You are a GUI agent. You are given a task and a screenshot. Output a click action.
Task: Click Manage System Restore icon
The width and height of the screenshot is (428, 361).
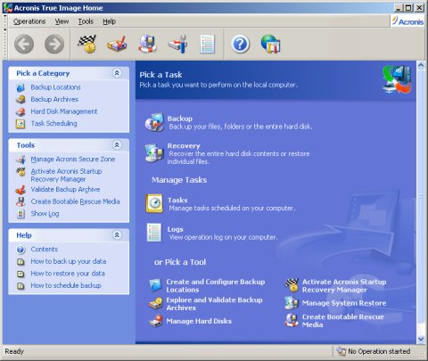coord(292,303)
